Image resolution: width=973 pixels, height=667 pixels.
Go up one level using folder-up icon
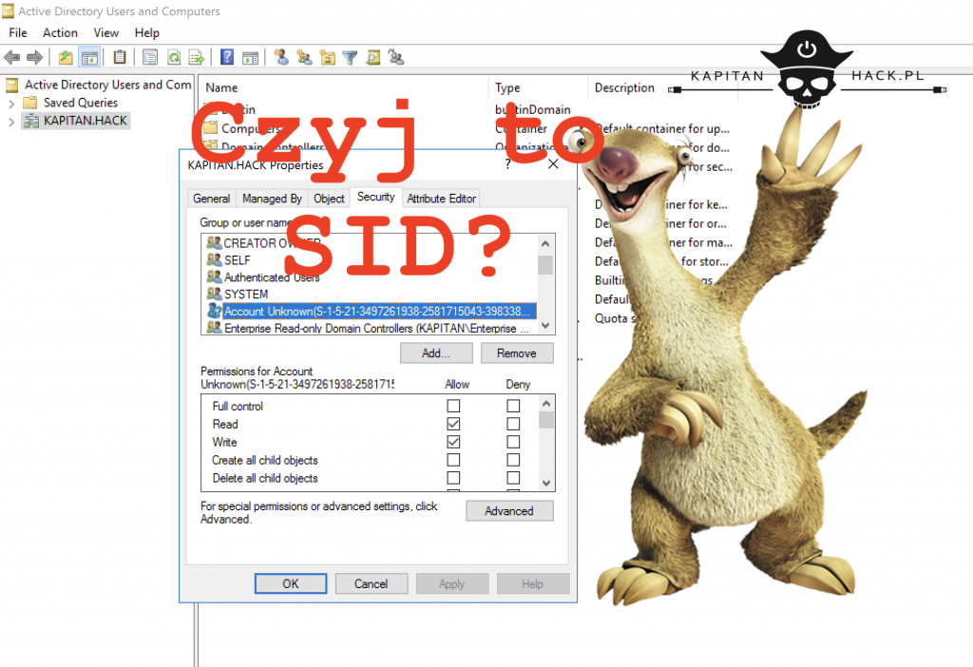pyautogui.click(x=66, y=58)
